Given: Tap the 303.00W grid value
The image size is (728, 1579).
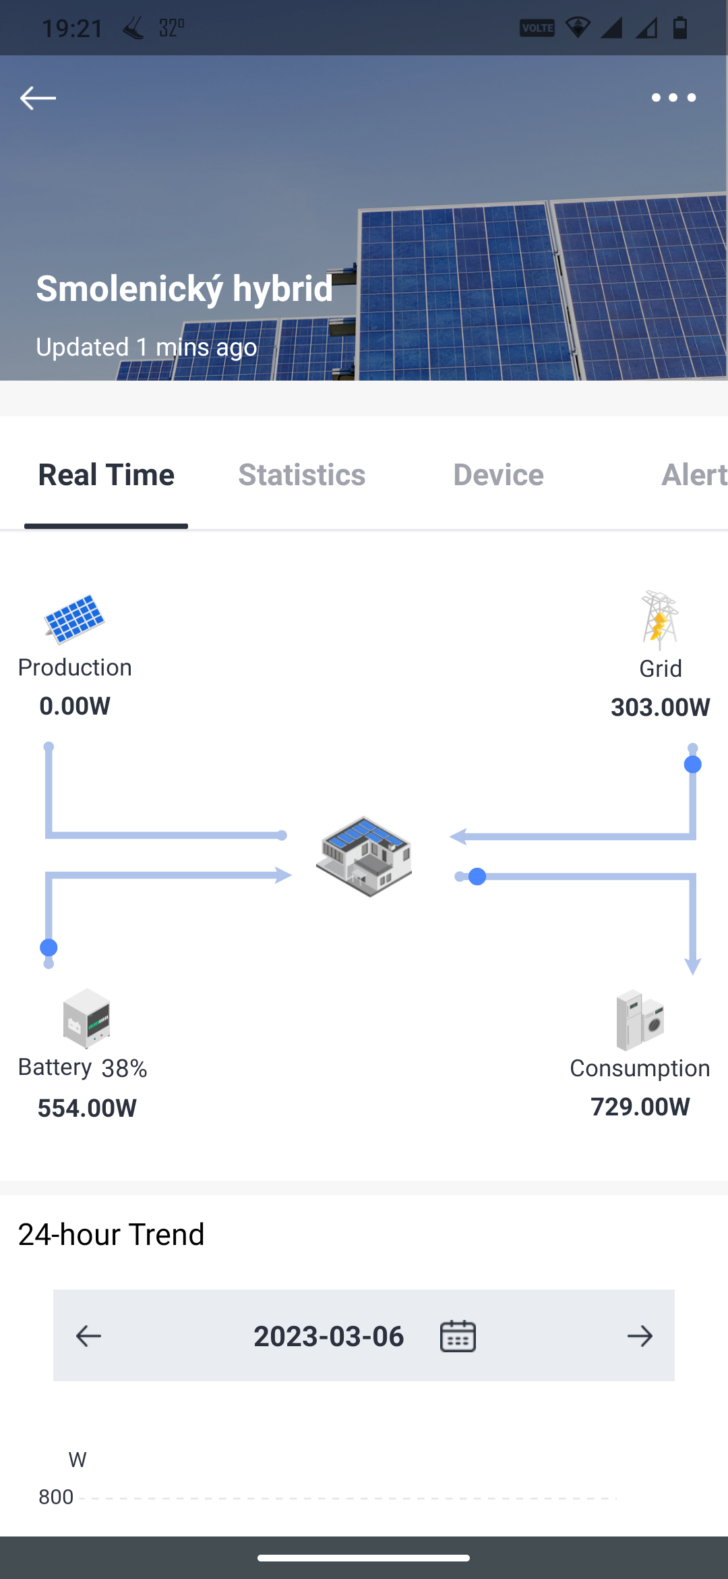Looking at the screenshot, I should coord(661,707).
